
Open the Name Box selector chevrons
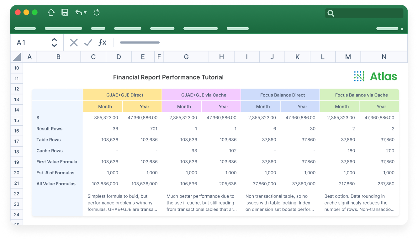click(x=54, y=42)
